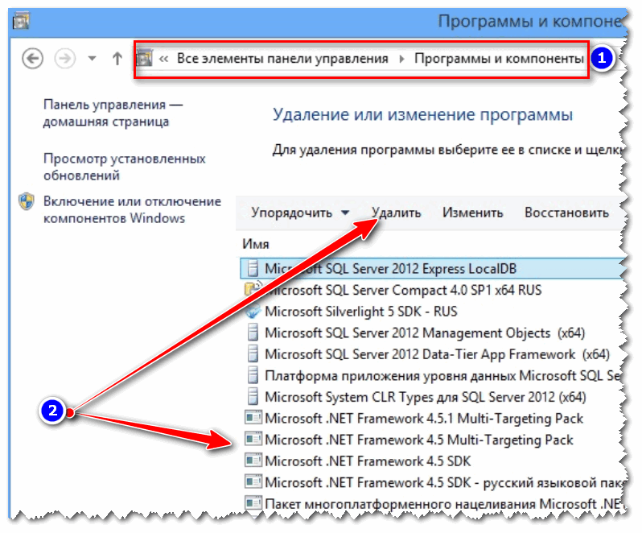Click icon of 'Пакет многоплатформенного нацеливания' entry

253,502
